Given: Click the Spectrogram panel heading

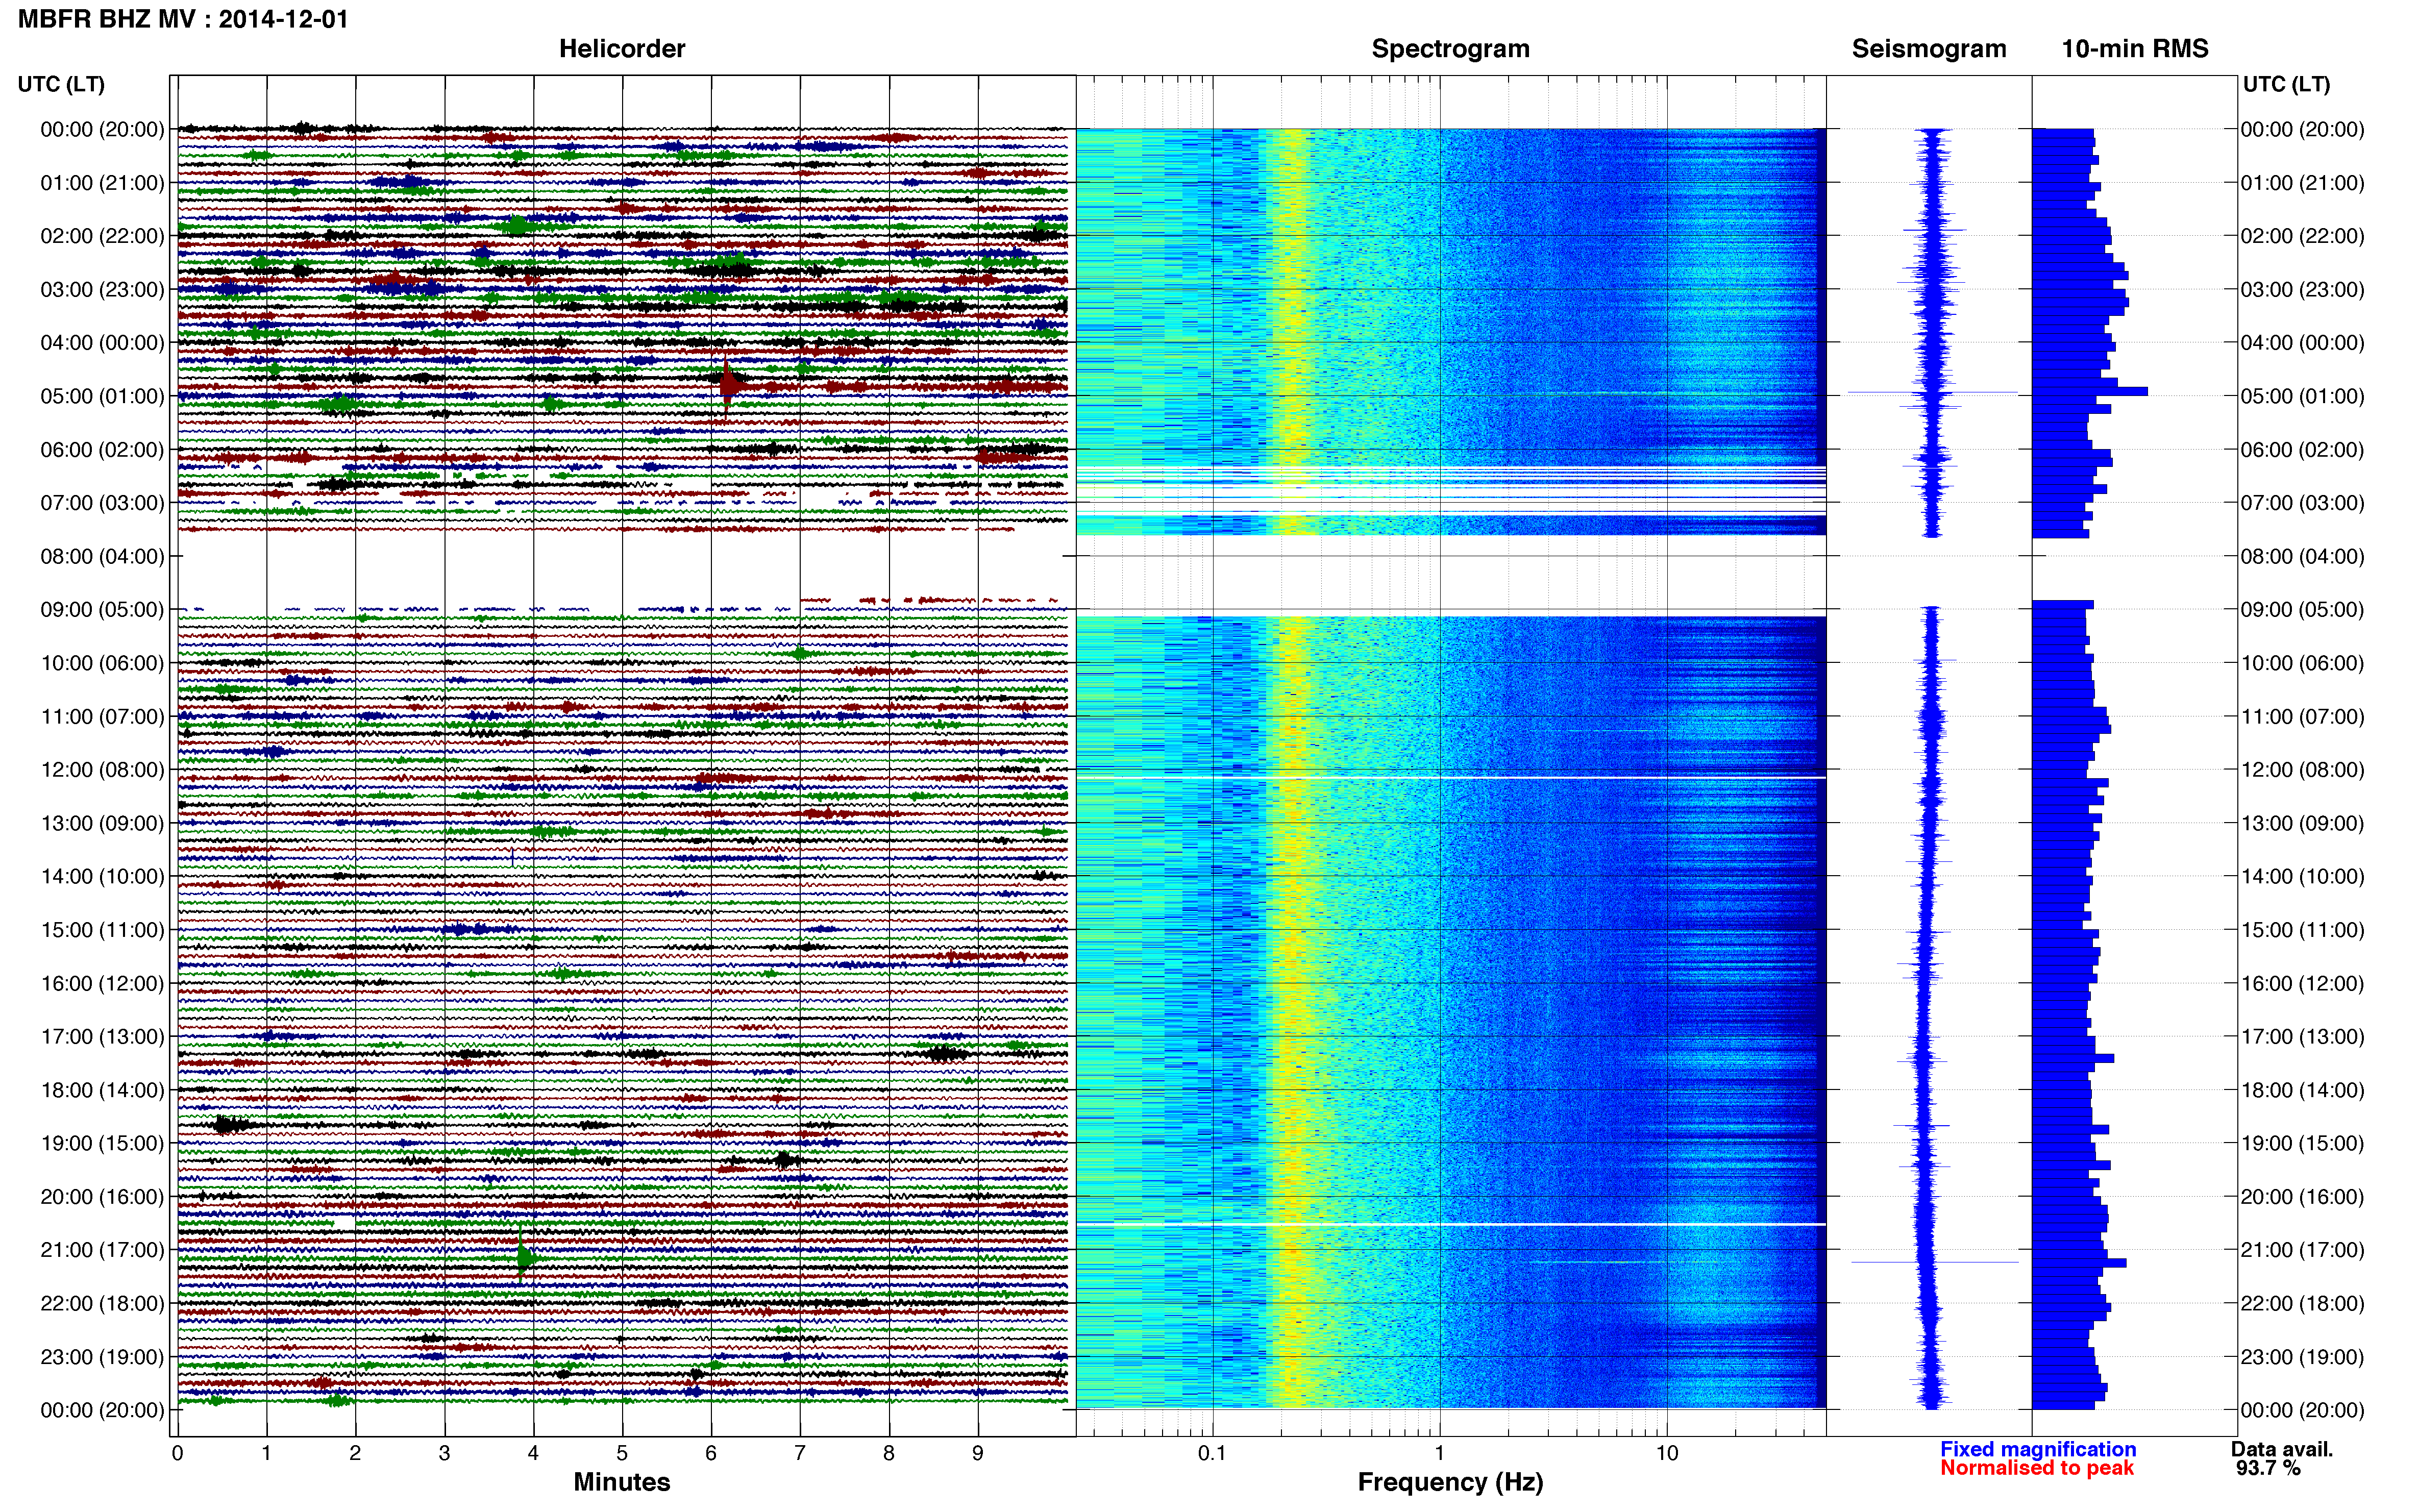Looking at the screenshot, I should coord(1450,49).
